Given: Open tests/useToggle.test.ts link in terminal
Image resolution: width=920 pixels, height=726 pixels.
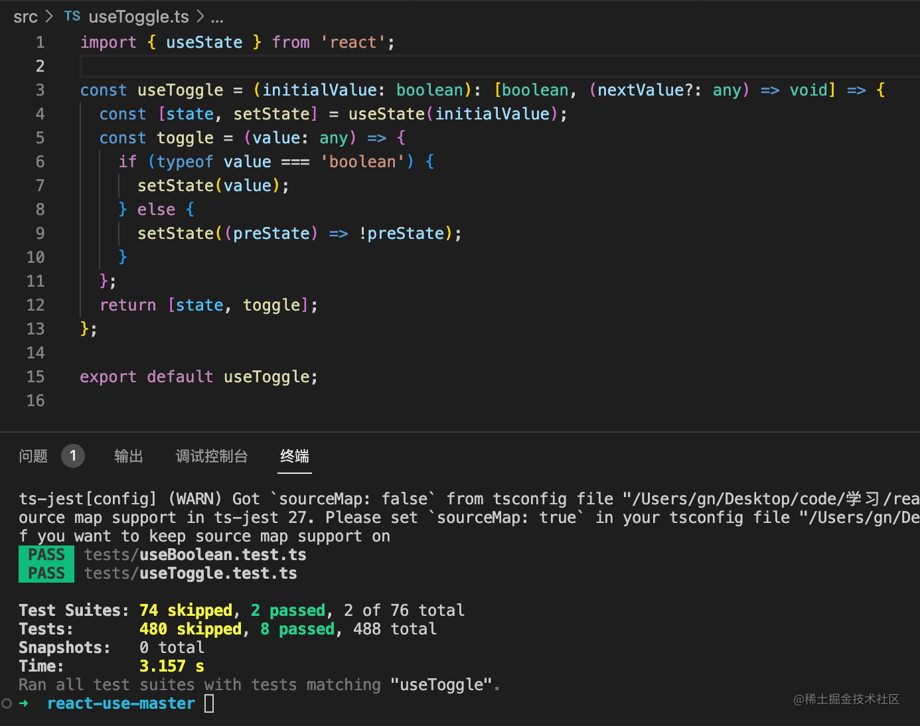Looking at the screenshot, I should click(x=191, y=573).
